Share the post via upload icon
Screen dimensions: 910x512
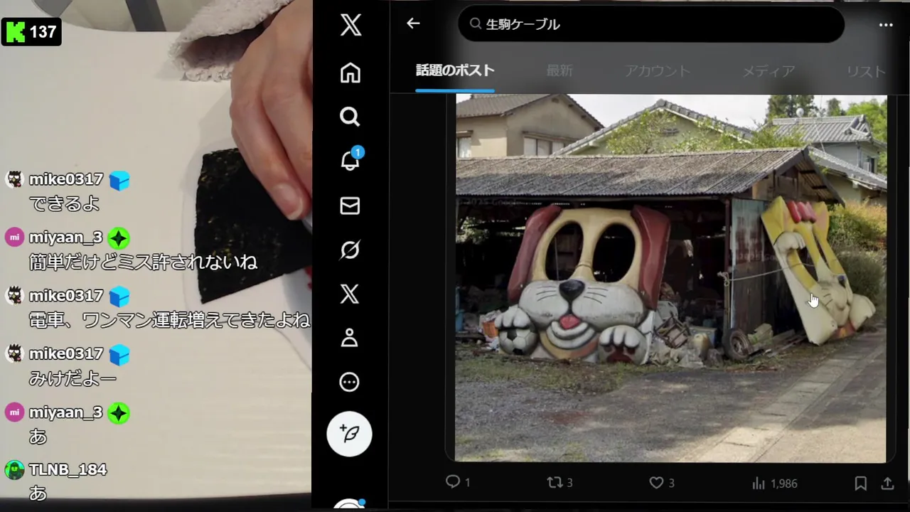pos(887,483)
